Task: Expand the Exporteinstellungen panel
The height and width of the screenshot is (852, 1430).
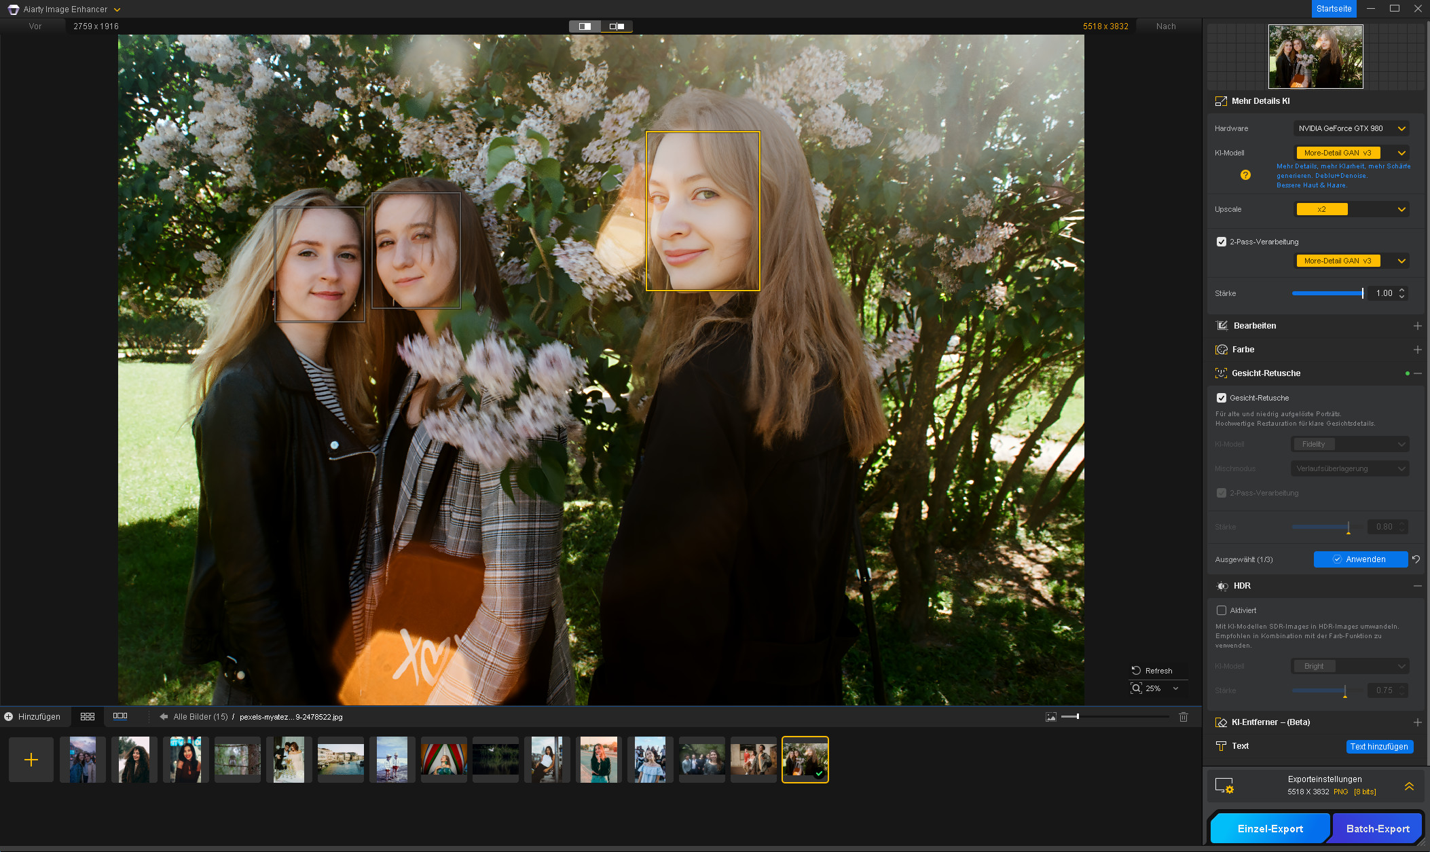Action: [x=1409, y=786]
